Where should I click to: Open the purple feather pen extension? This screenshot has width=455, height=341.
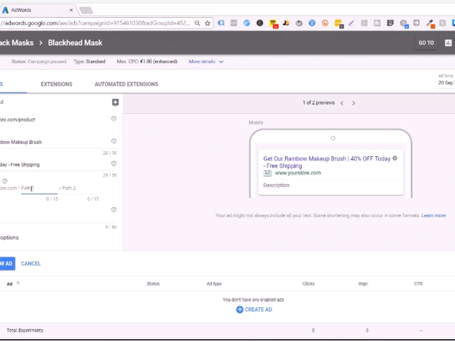click(x=351, y=23)
